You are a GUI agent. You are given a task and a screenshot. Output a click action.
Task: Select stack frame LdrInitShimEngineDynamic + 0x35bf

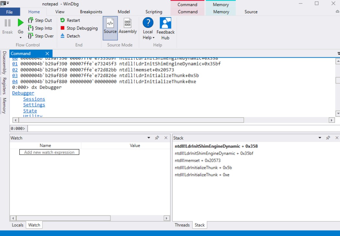click(214, 153)
